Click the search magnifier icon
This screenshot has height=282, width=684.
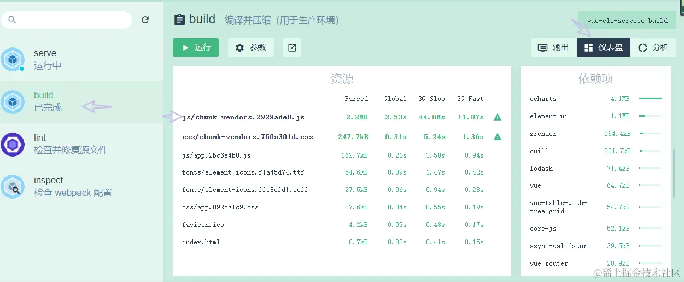tap(13, 20)
